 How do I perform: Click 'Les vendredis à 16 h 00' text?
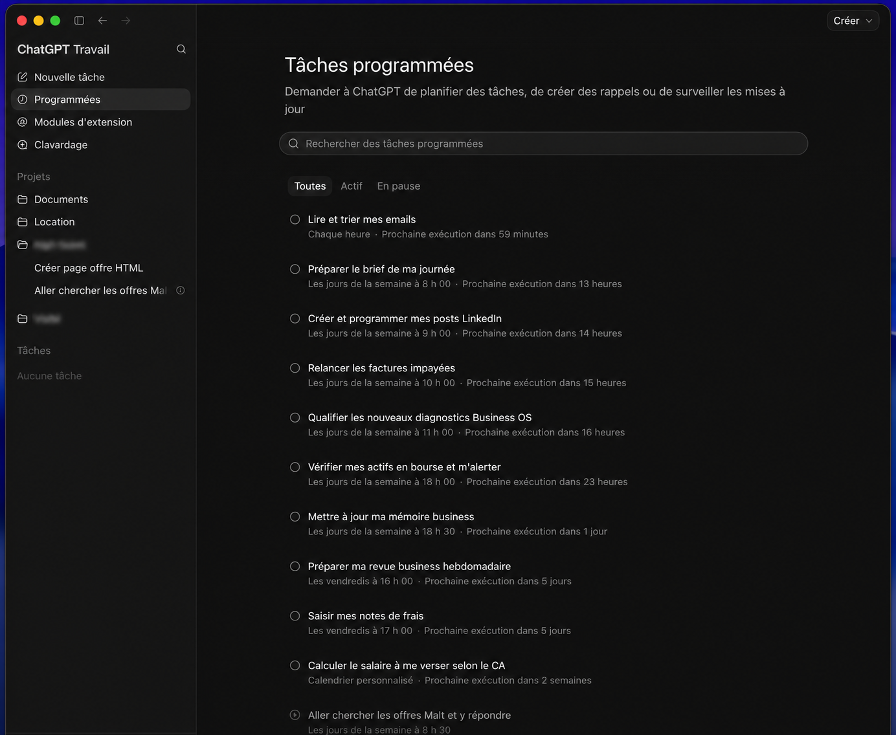(361, 581)
